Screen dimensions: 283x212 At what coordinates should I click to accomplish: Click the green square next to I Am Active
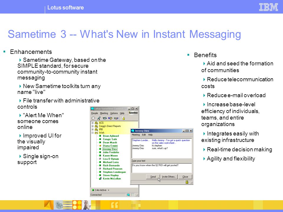[93, 190]
